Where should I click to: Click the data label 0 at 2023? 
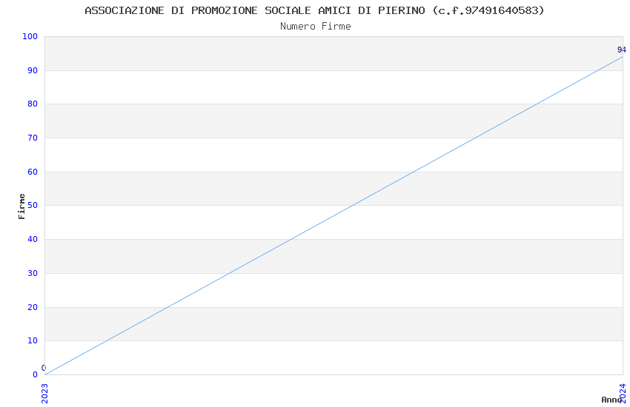coord(44,368)
